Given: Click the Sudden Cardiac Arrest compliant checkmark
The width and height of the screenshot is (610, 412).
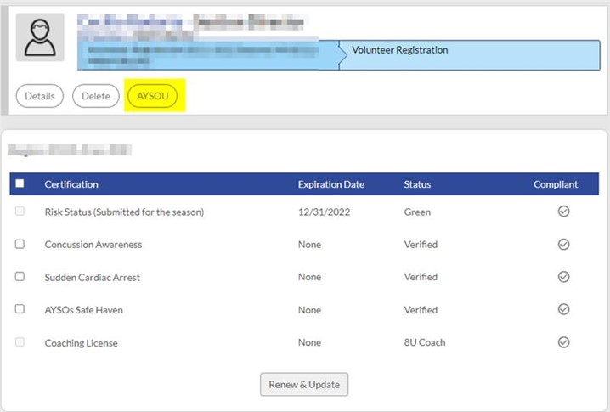Looking at the screenshot, I should [562, 277].
